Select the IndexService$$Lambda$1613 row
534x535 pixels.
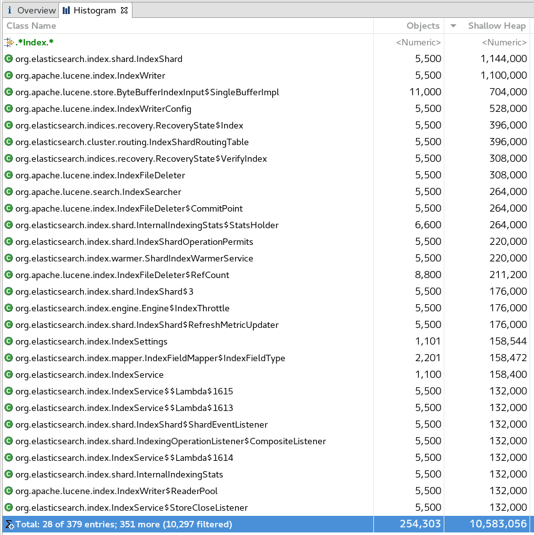click(x=266, y=408)
